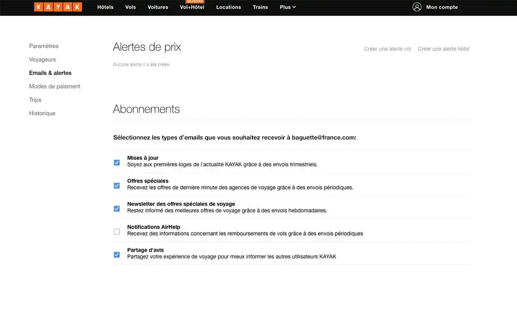Open the Locations page
The height and width of the screenshot is (323, 517).
228,7
